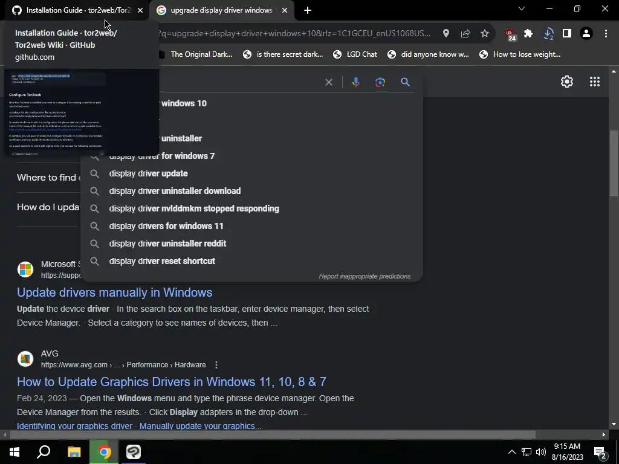
Task: Open 'Update drivers manually in Windows' result
Action: [x=114, y=292]
